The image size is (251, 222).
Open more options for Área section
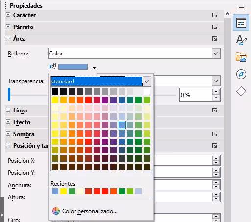(x=215, y=39)
